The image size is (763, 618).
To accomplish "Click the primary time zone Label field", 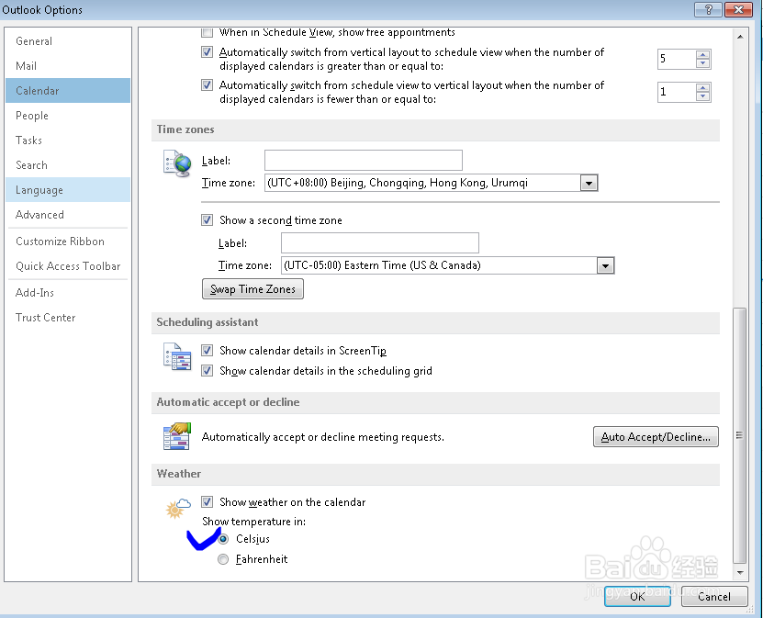I will (364, 160).
